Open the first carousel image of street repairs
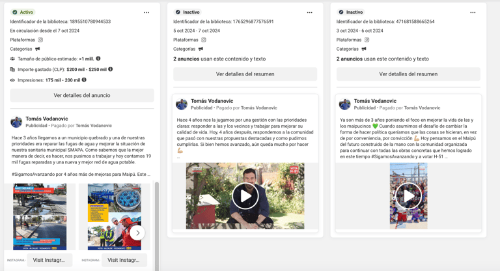Image resolution: width=500 pixels, height=271 pixels. point(40,217)
